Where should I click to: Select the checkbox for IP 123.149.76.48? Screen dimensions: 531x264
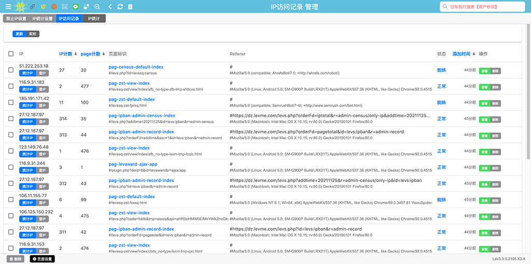pos(11,151)
